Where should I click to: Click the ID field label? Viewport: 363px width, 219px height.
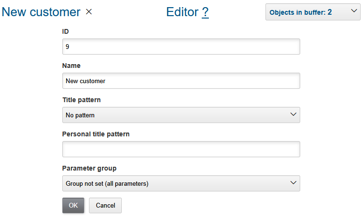66,31
